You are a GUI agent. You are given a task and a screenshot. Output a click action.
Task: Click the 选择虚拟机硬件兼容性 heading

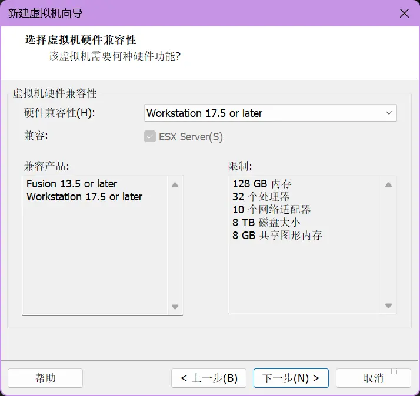(81, 40)
